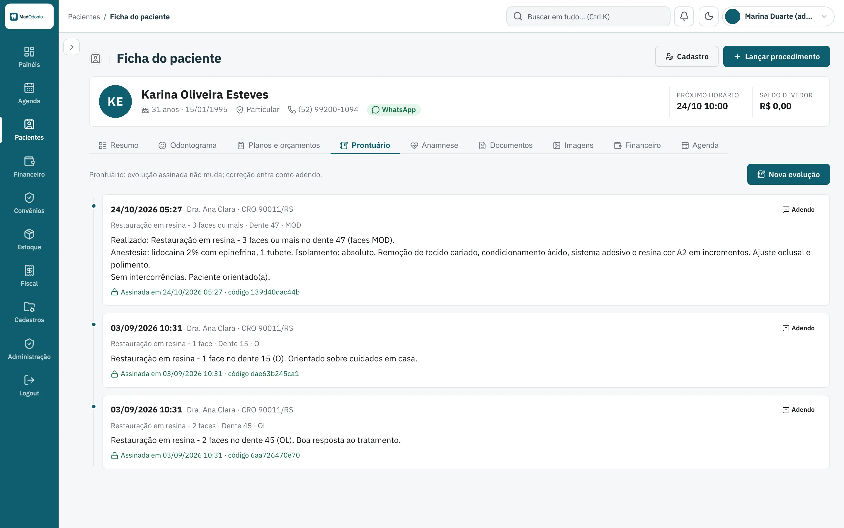Viewport: 844px width, 528px height.
Task: Open the Planos e orçamentos tab
Action: coord(278,145)
